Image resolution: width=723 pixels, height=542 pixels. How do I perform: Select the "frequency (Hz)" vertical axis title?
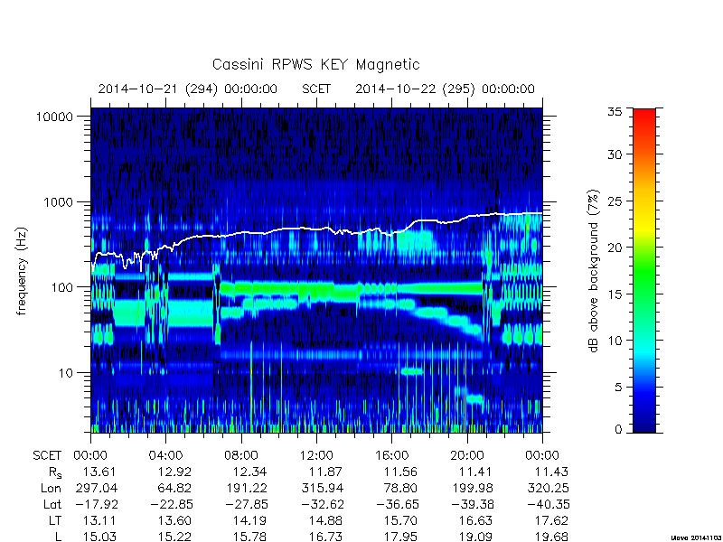22,271
